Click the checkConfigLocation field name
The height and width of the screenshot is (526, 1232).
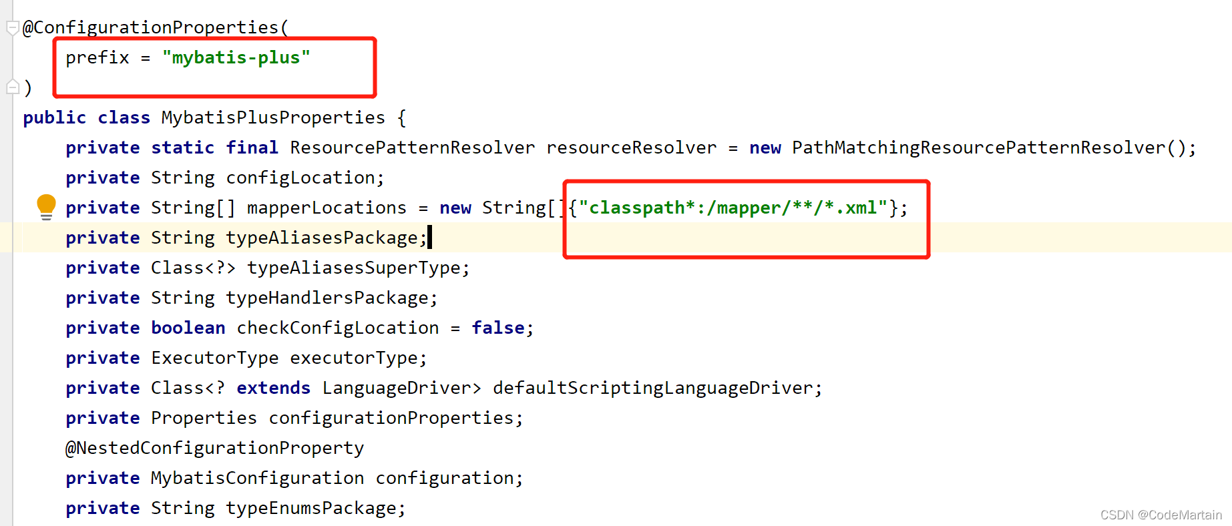[x=338, y=328]
